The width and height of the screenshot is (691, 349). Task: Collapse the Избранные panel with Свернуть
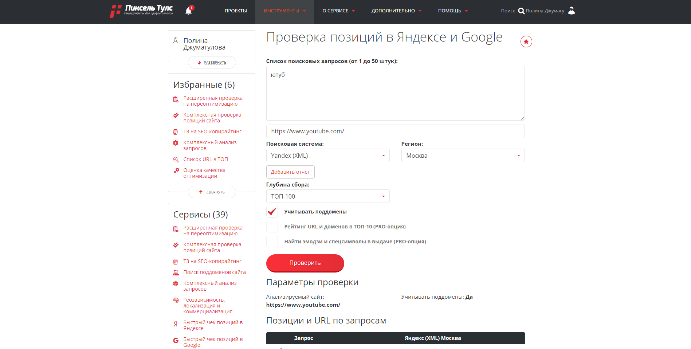[x=212, y=192]
